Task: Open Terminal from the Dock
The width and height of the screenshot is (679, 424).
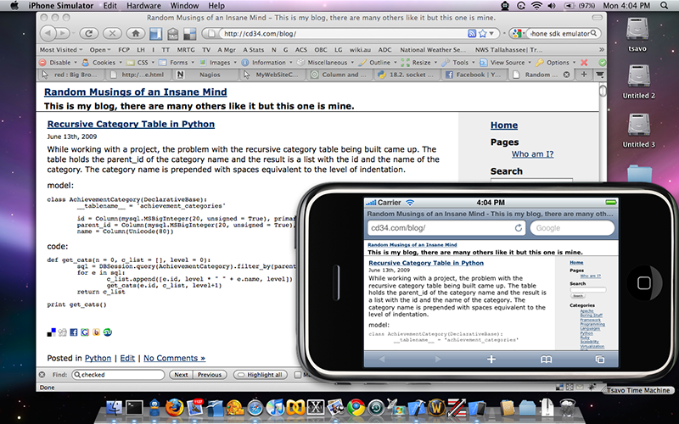Action: point(134,408)
